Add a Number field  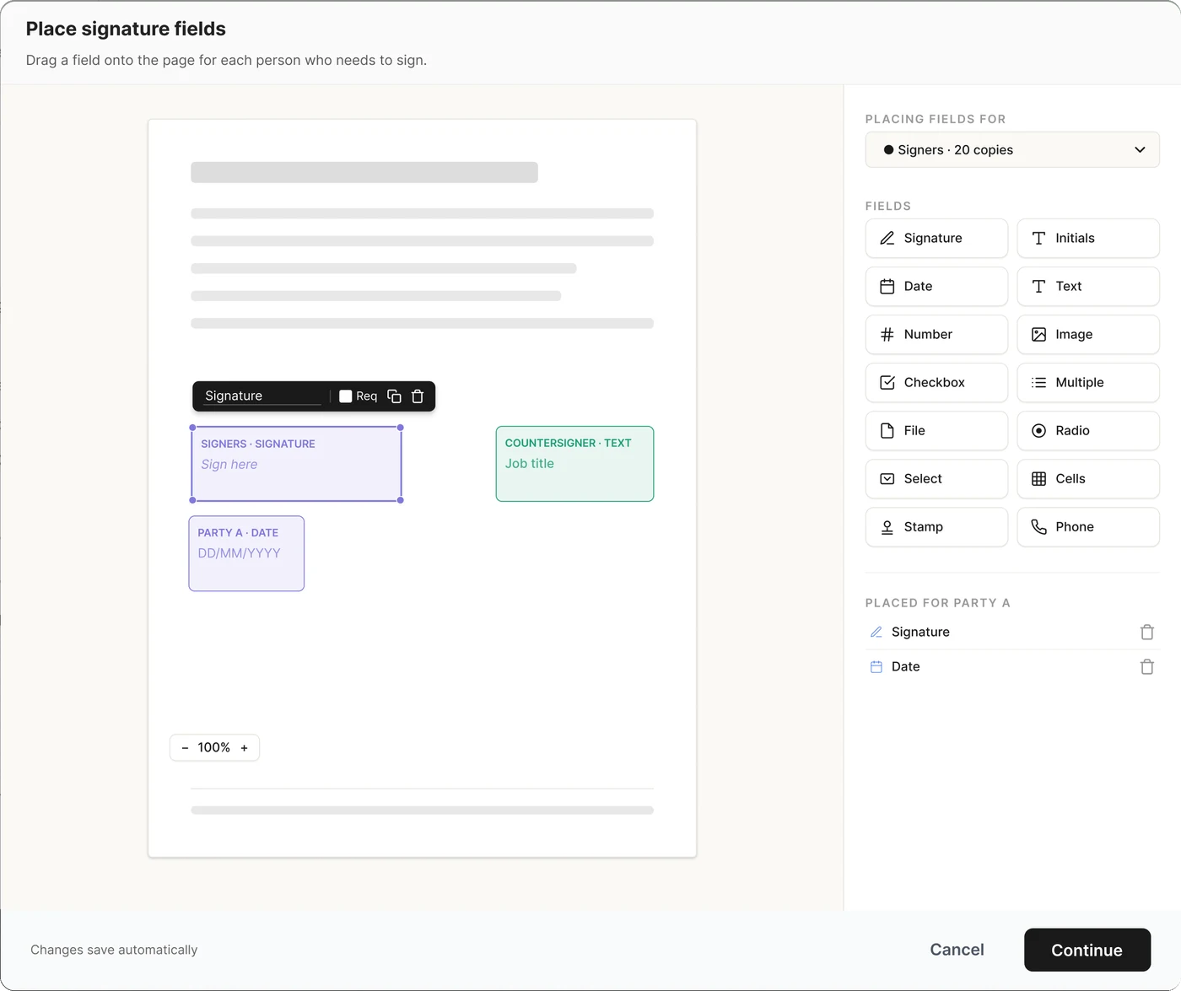tap(936, 335)
